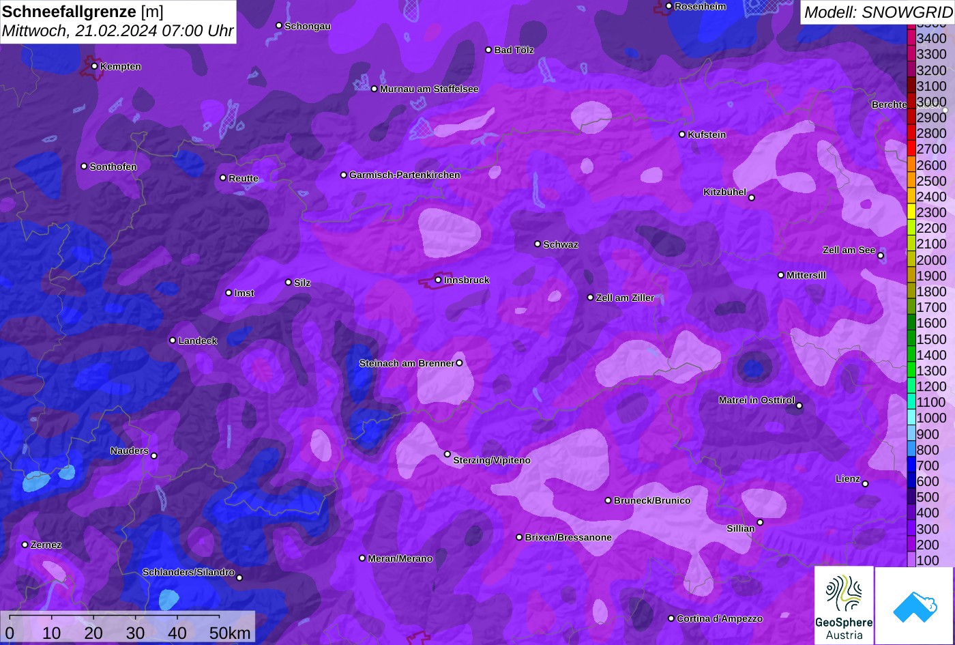Click the orange 2600 m legend swatch
This screenshot has height=645, width=955.
(911, 165)
